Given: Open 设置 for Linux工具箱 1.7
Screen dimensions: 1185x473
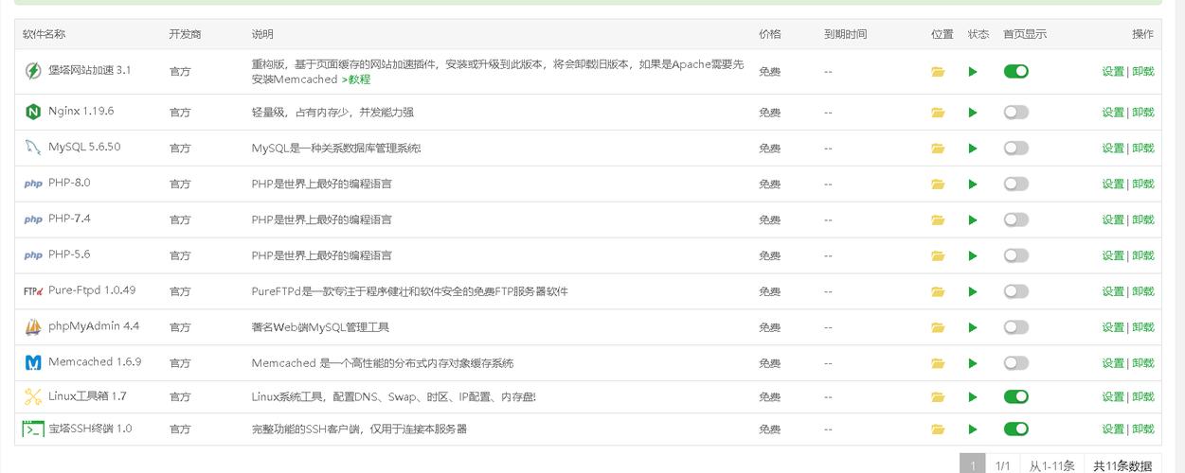Looking at the screenshot, I should 1113,397.
